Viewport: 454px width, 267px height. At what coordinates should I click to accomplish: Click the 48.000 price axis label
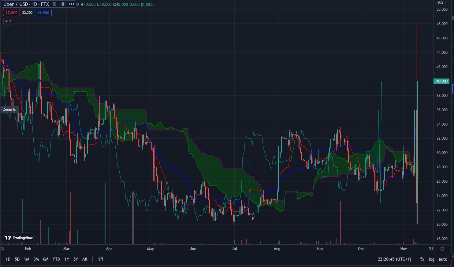(442, 24)
